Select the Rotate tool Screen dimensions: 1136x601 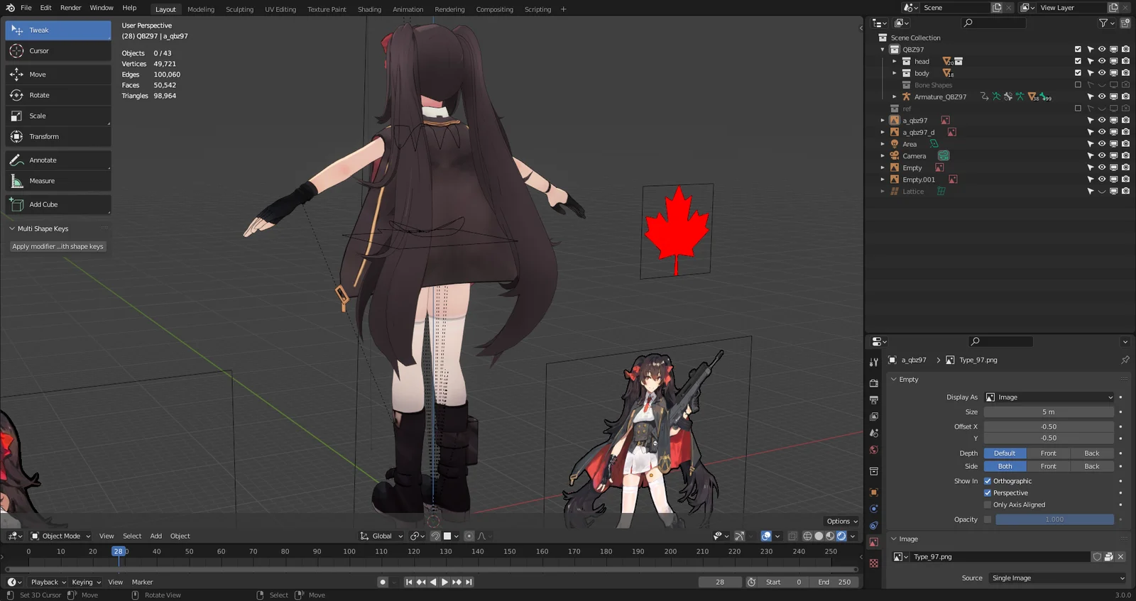coord(58,95)
